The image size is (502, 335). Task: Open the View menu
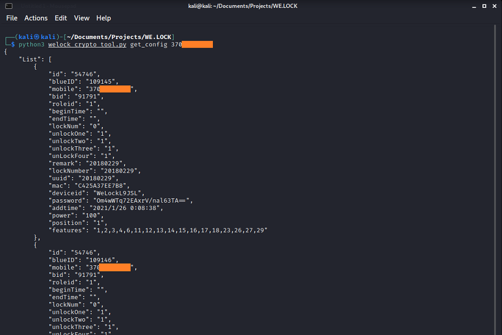82,18
